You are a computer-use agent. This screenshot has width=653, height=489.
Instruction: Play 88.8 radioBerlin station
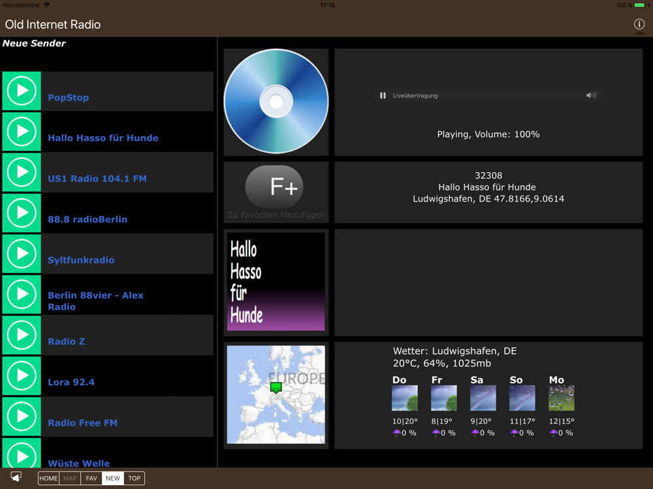coord(22,213)
